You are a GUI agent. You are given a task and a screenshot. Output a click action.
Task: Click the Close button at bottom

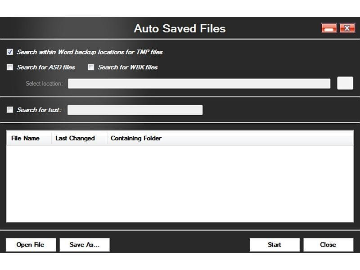(x=328, y=245)
